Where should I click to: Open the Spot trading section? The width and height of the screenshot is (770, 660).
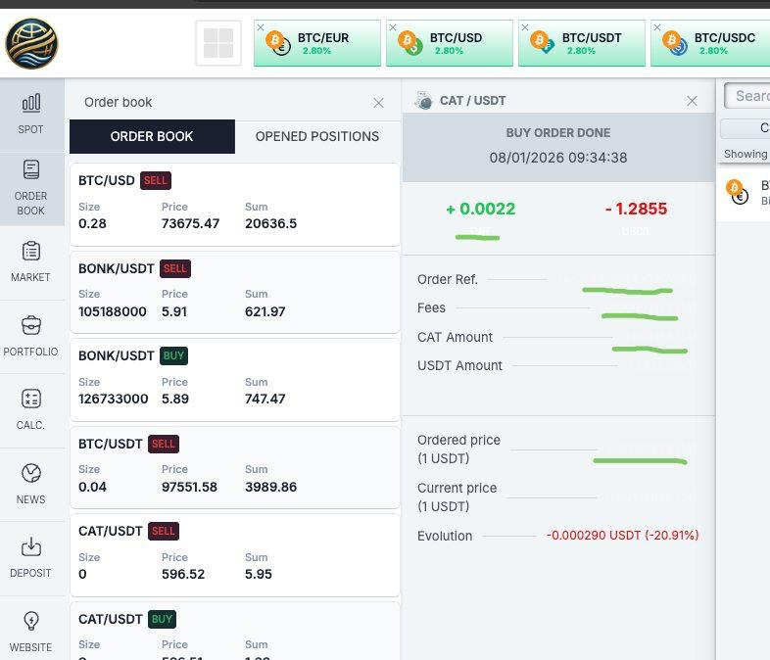(30, 113)
